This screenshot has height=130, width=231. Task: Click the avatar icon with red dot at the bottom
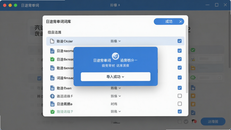(x=194, y=122)
